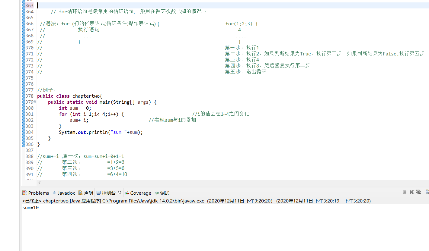This screenshot has width=429, height=251.
Task: Click the editor horizontal scrollbar left arrow
Action: [x=40, y=183]
